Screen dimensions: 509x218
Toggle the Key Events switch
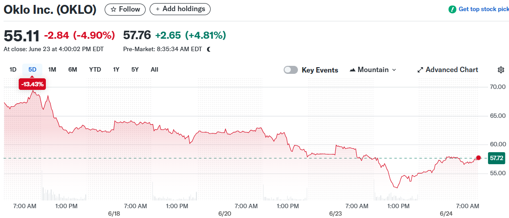291,70
